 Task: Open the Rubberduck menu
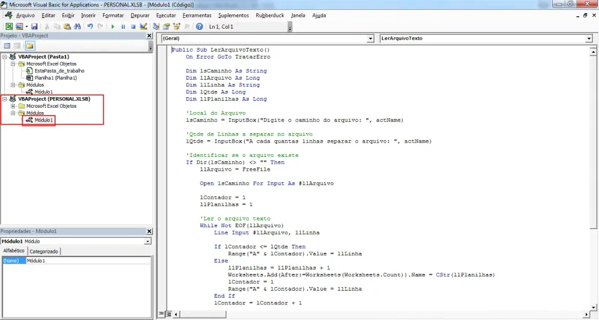270,15
